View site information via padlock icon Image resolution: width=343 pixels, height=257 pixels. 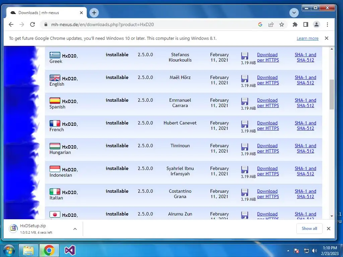point(46,24)
